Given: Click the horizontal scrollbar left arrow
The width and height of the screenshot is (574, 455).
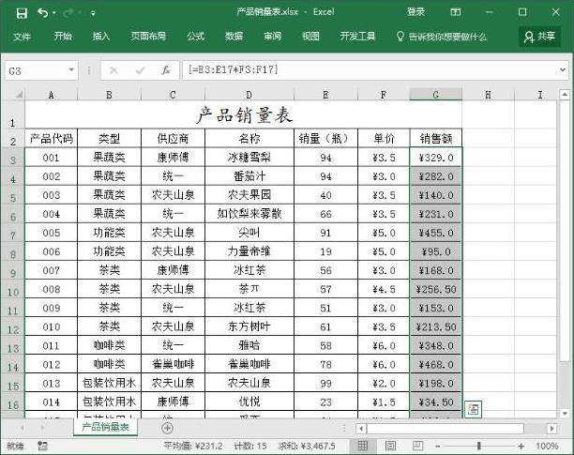Looking at the screenshot, I should 361,428.
